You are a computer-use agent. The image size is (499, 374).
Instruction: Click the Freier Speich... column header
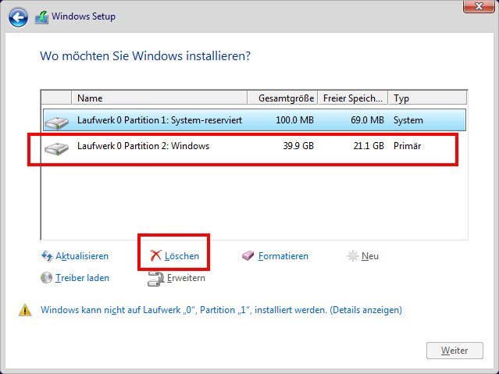click(x=353, y=98)
